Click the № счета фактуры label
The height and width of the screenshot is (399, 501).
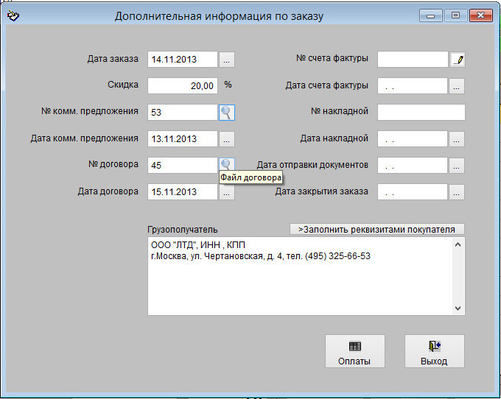click(x=332, y=58)
